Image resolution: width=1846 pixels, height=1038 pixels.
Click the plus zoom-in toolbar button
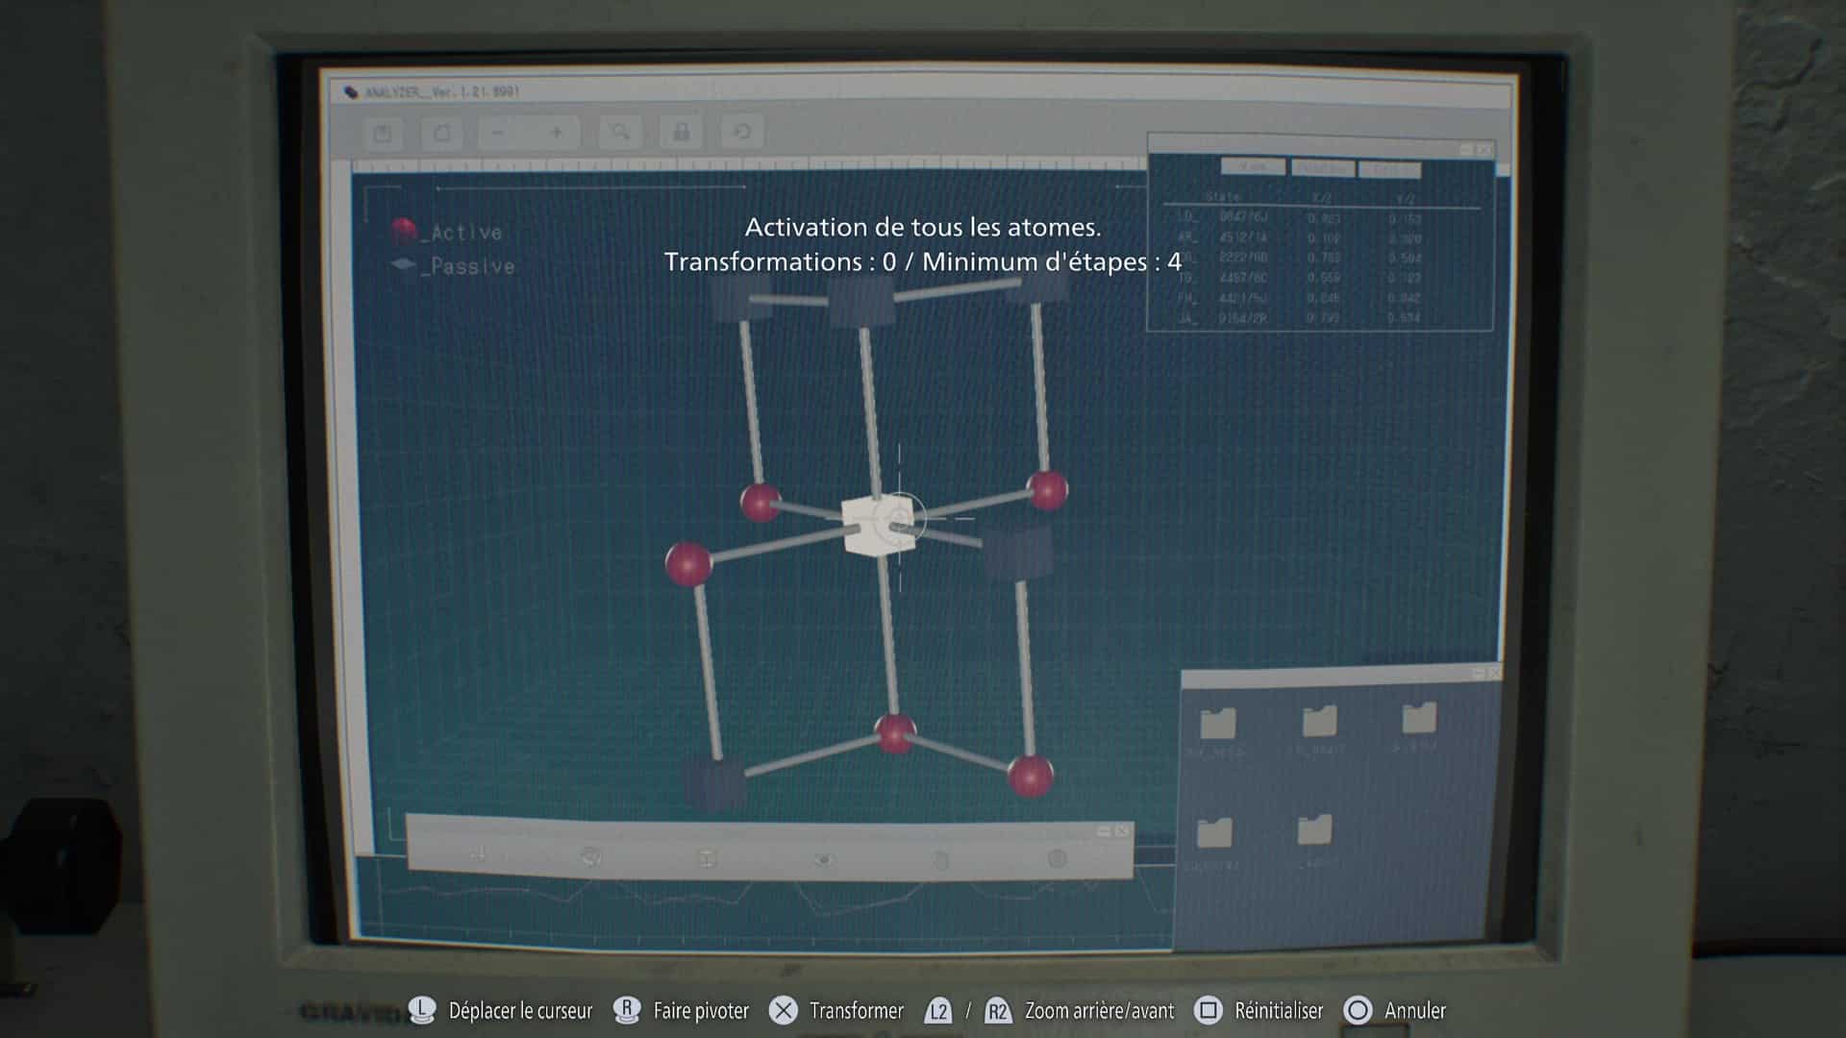(x=556, y=133)
